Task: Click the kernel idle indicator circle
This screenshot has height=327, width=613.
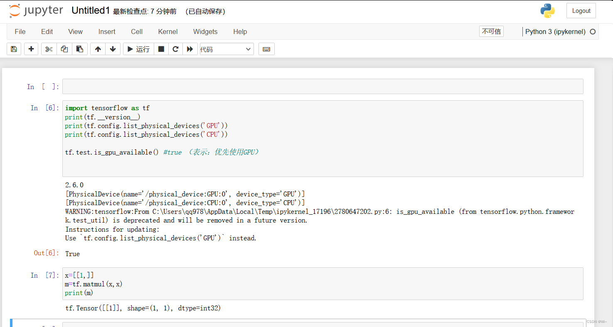Action: (x=593, y=31)
